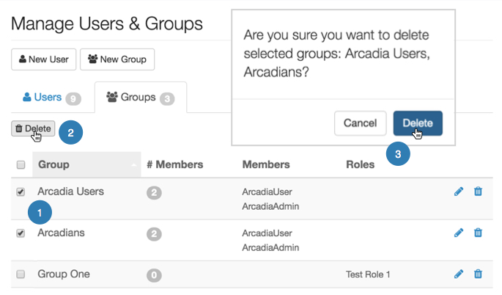Toggle the select-all groups header checkbox
The width and height of the screenshot is (502, 295).
click(21, 165)
